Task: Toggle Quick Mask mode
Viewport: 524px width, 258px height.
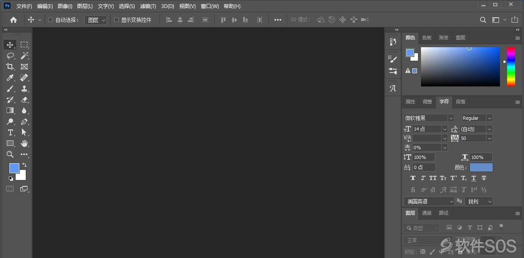Action: [x=10, y=189]
